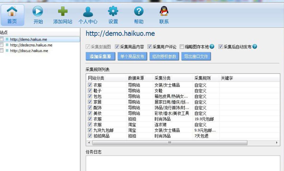Click the 彩妆/香水/美妆工具 cell
The image size is (284, 171).
tap(172, 113)
